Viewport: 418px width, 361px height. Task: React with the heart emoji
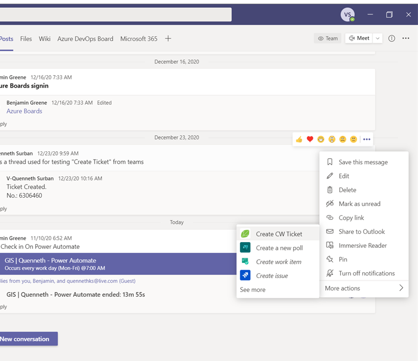point(309,139)
